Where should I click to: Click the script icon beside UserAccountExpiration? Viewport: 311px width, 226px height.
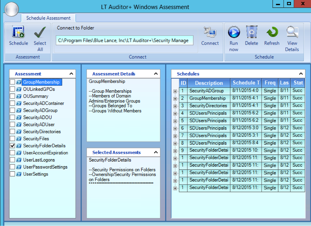tap(19, 153)
